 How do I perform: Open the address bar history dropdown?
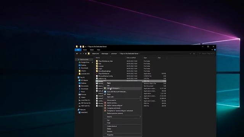tap(191, 54)
